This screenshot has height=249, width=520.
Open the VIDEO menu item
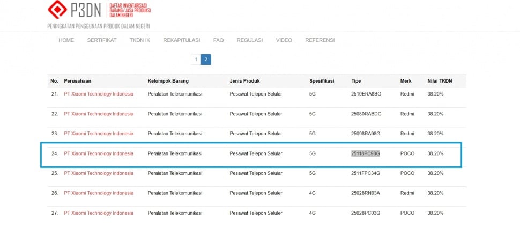(x=284, y=40)
